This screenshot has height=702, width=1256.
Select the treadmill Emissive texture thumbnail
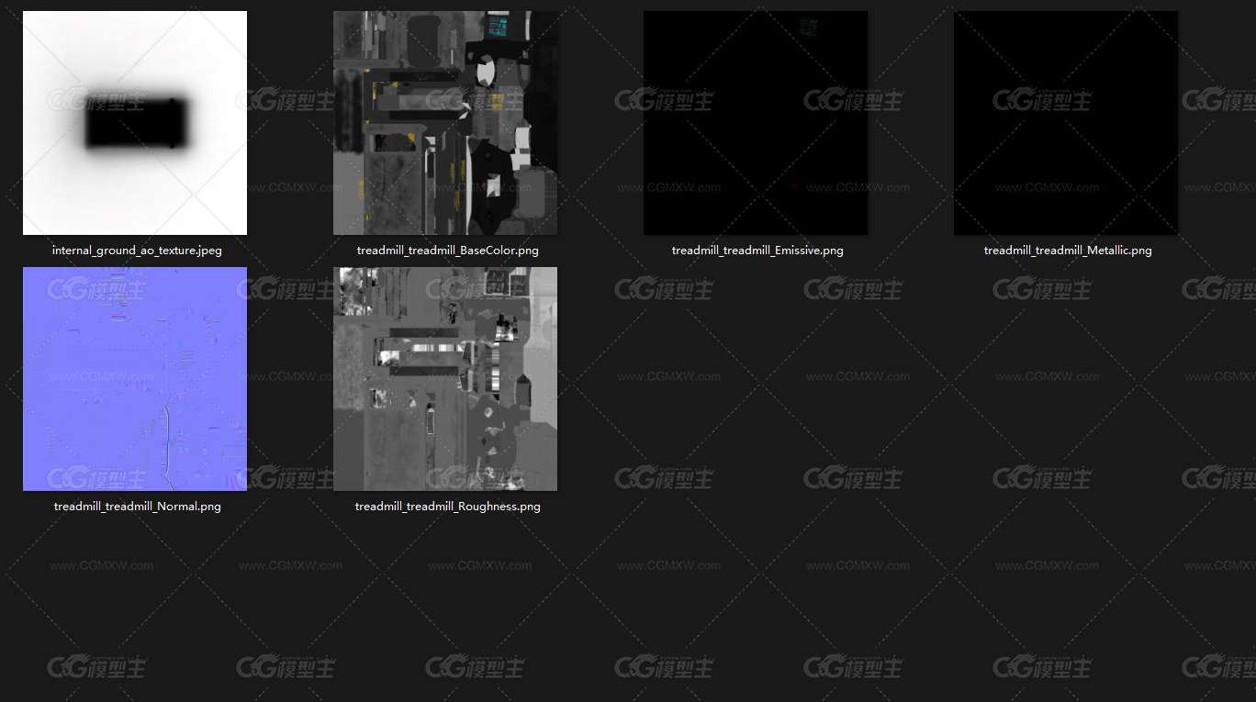[756, 123]
